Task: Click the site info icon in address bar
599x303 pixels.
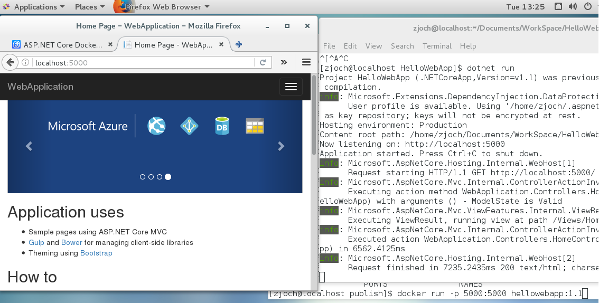Action: point(25,63)
